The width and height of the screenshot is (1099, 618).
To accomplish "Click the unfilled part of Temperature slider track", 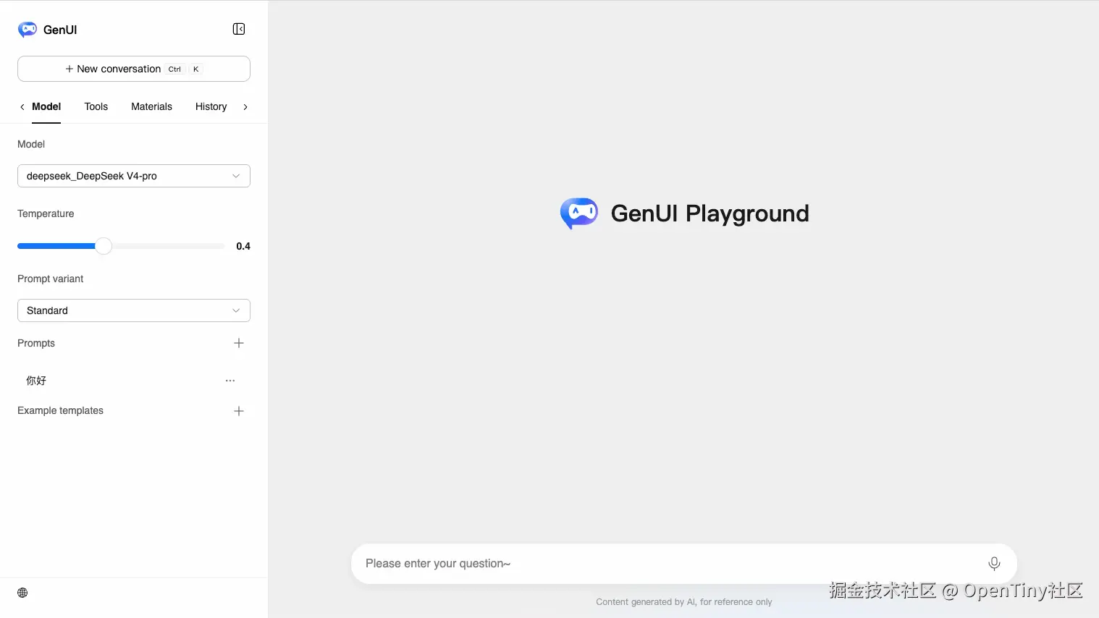I will click(168, 246).
